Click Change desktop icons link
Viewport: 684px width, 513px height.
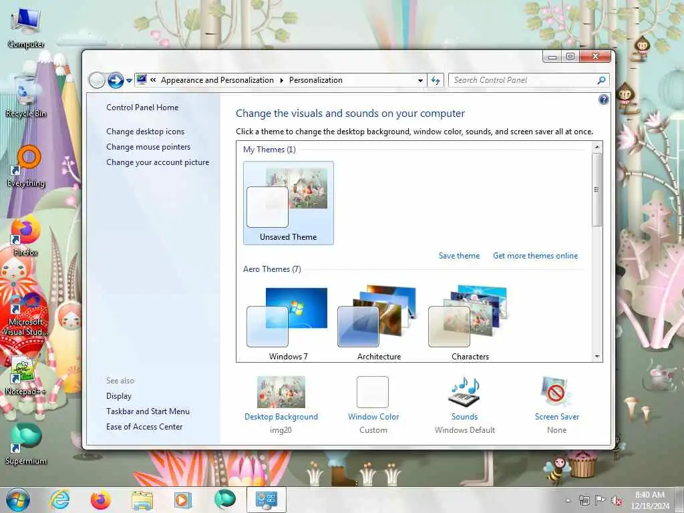click(145, 132)
